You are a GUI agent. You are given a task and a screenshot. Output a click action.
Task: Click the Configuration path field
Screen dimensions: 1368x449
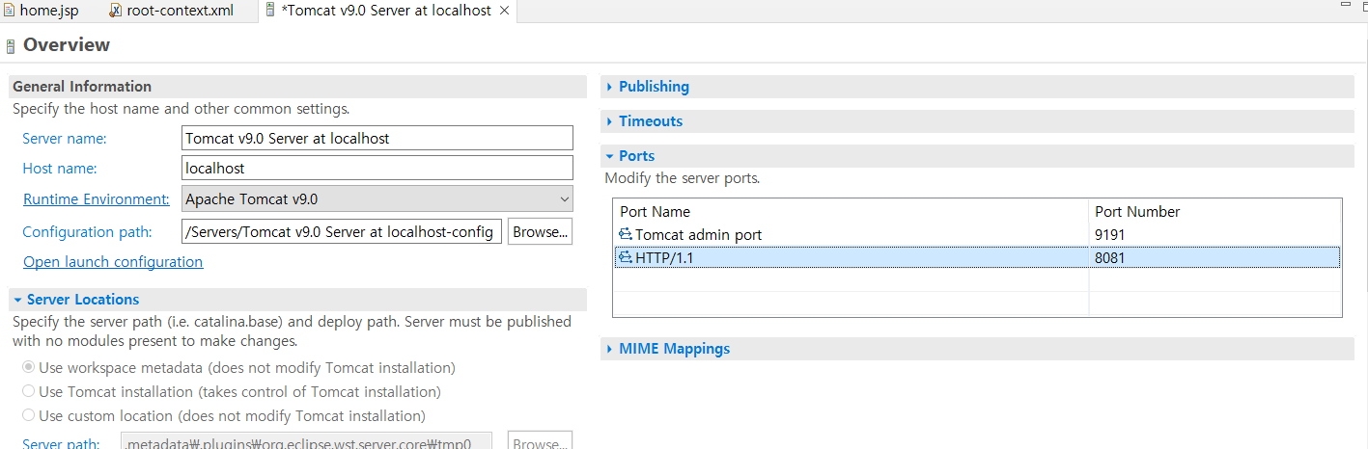(x=342, y=231)
